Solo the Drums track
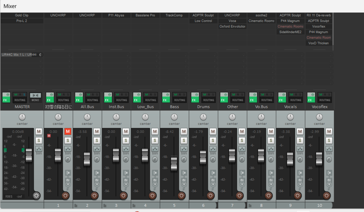This screenshot has height=212, width=364. coord(213,140)
